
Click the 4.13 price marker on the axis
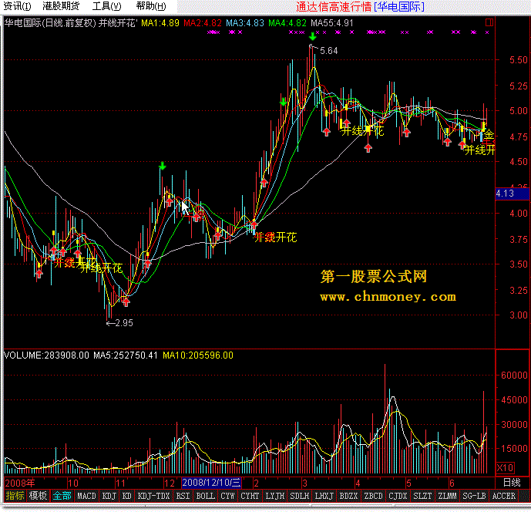512,194
